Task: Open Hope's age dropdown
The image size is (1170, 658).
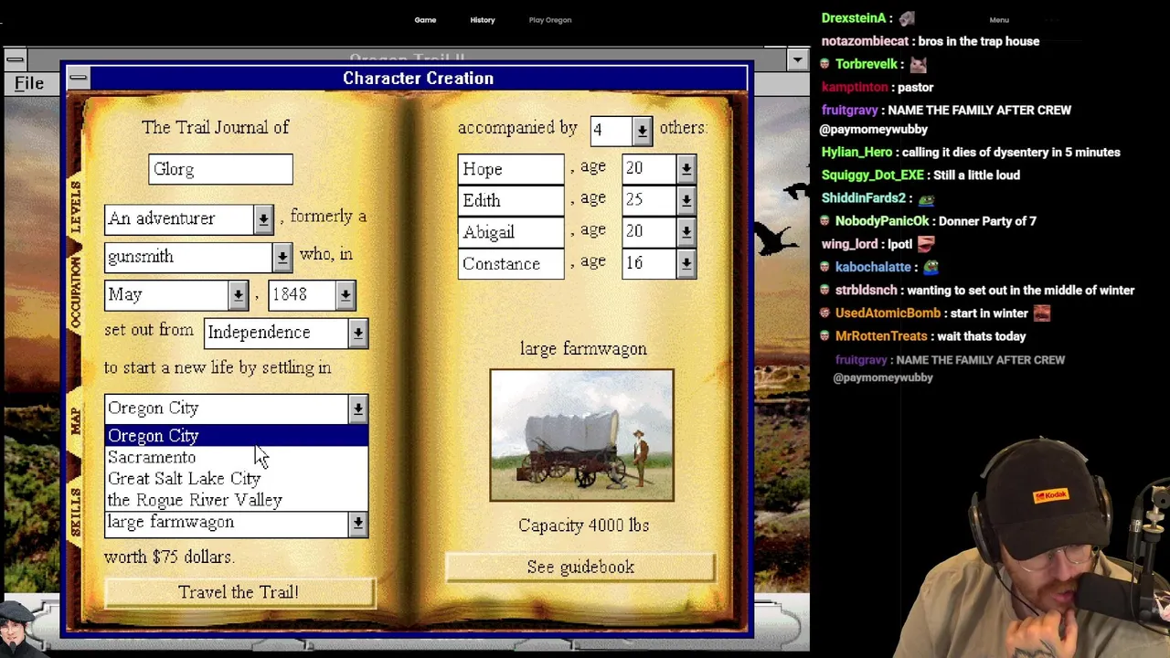Action: coord(686,169)
